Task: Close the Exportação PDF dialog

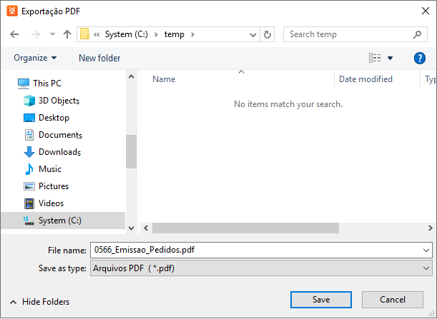Action: 426,11
